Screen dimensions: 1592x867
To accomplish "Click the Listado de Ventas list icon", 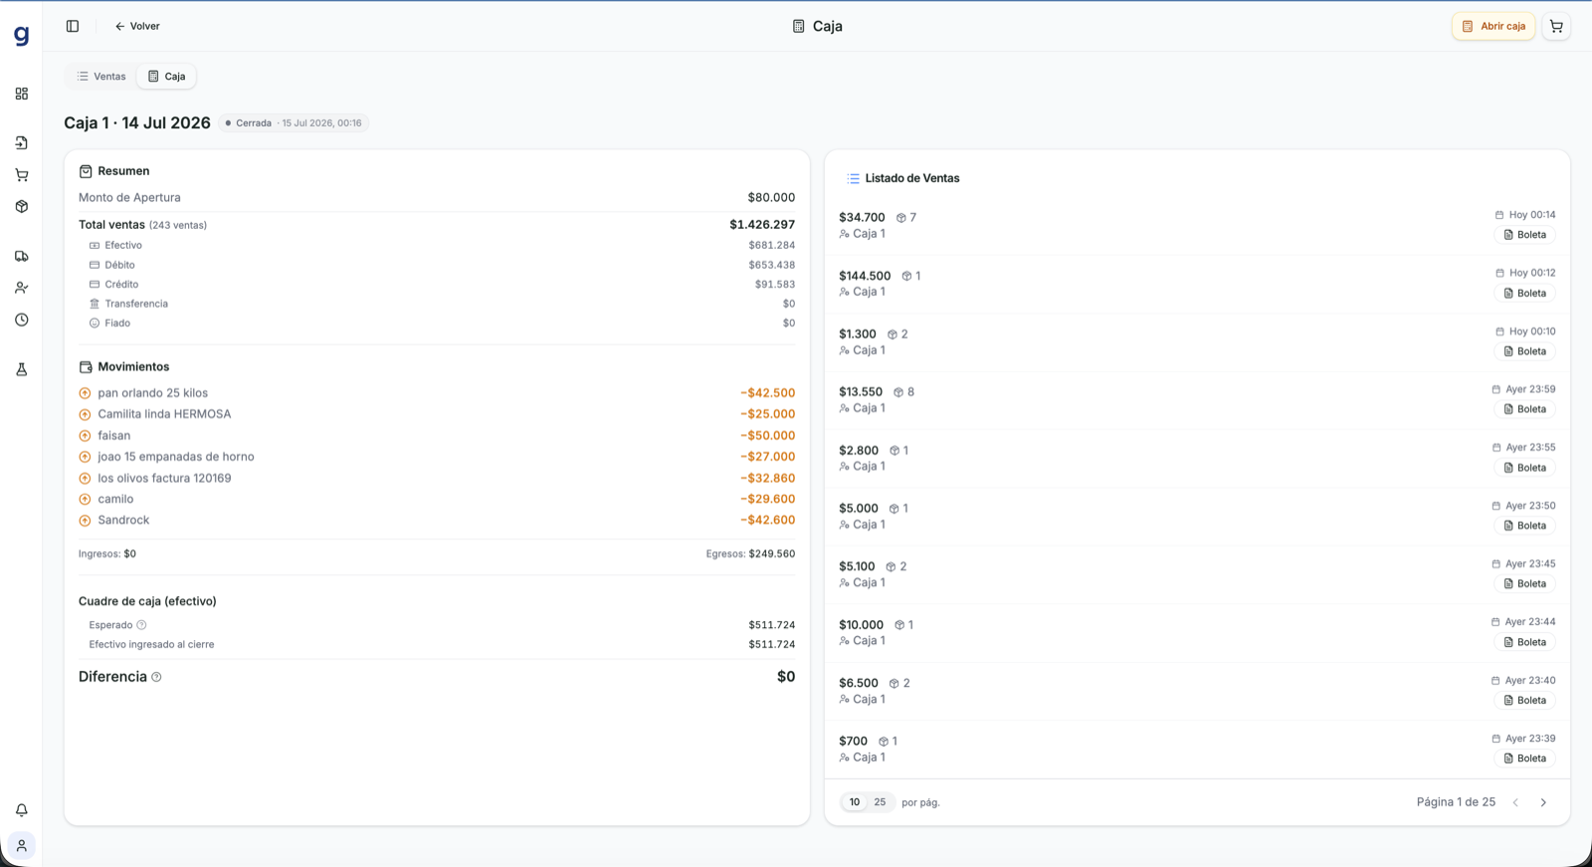I will (853, 178).
